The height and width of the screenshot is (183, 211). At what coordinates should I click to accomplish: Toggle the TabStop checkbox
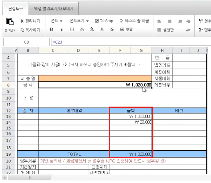pos(97,21)
